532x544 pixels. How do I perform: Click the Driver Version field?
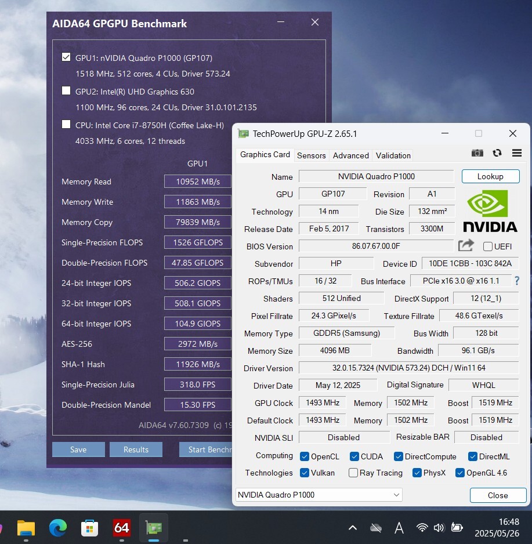409,368
